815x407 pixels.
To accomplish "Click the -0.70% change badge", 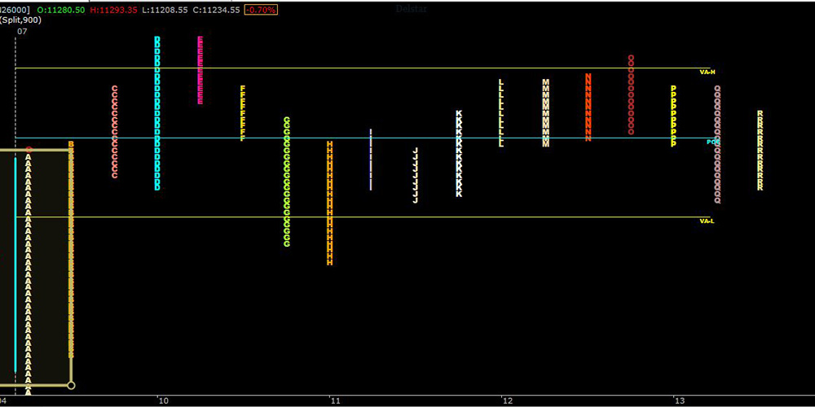I will click(x=261, y=10).
